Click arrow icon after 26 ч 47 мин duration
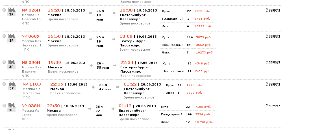324x130 pixels. tap(117, 87)
